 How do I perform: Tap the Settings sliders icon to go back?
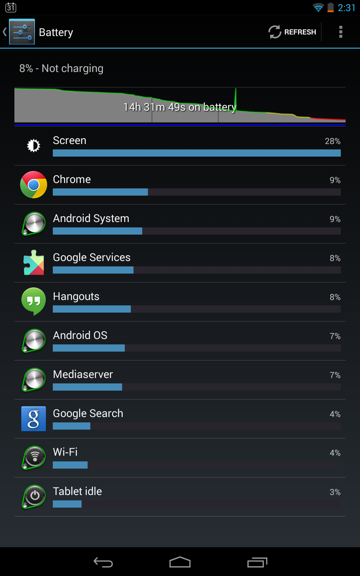coord(22,32)
